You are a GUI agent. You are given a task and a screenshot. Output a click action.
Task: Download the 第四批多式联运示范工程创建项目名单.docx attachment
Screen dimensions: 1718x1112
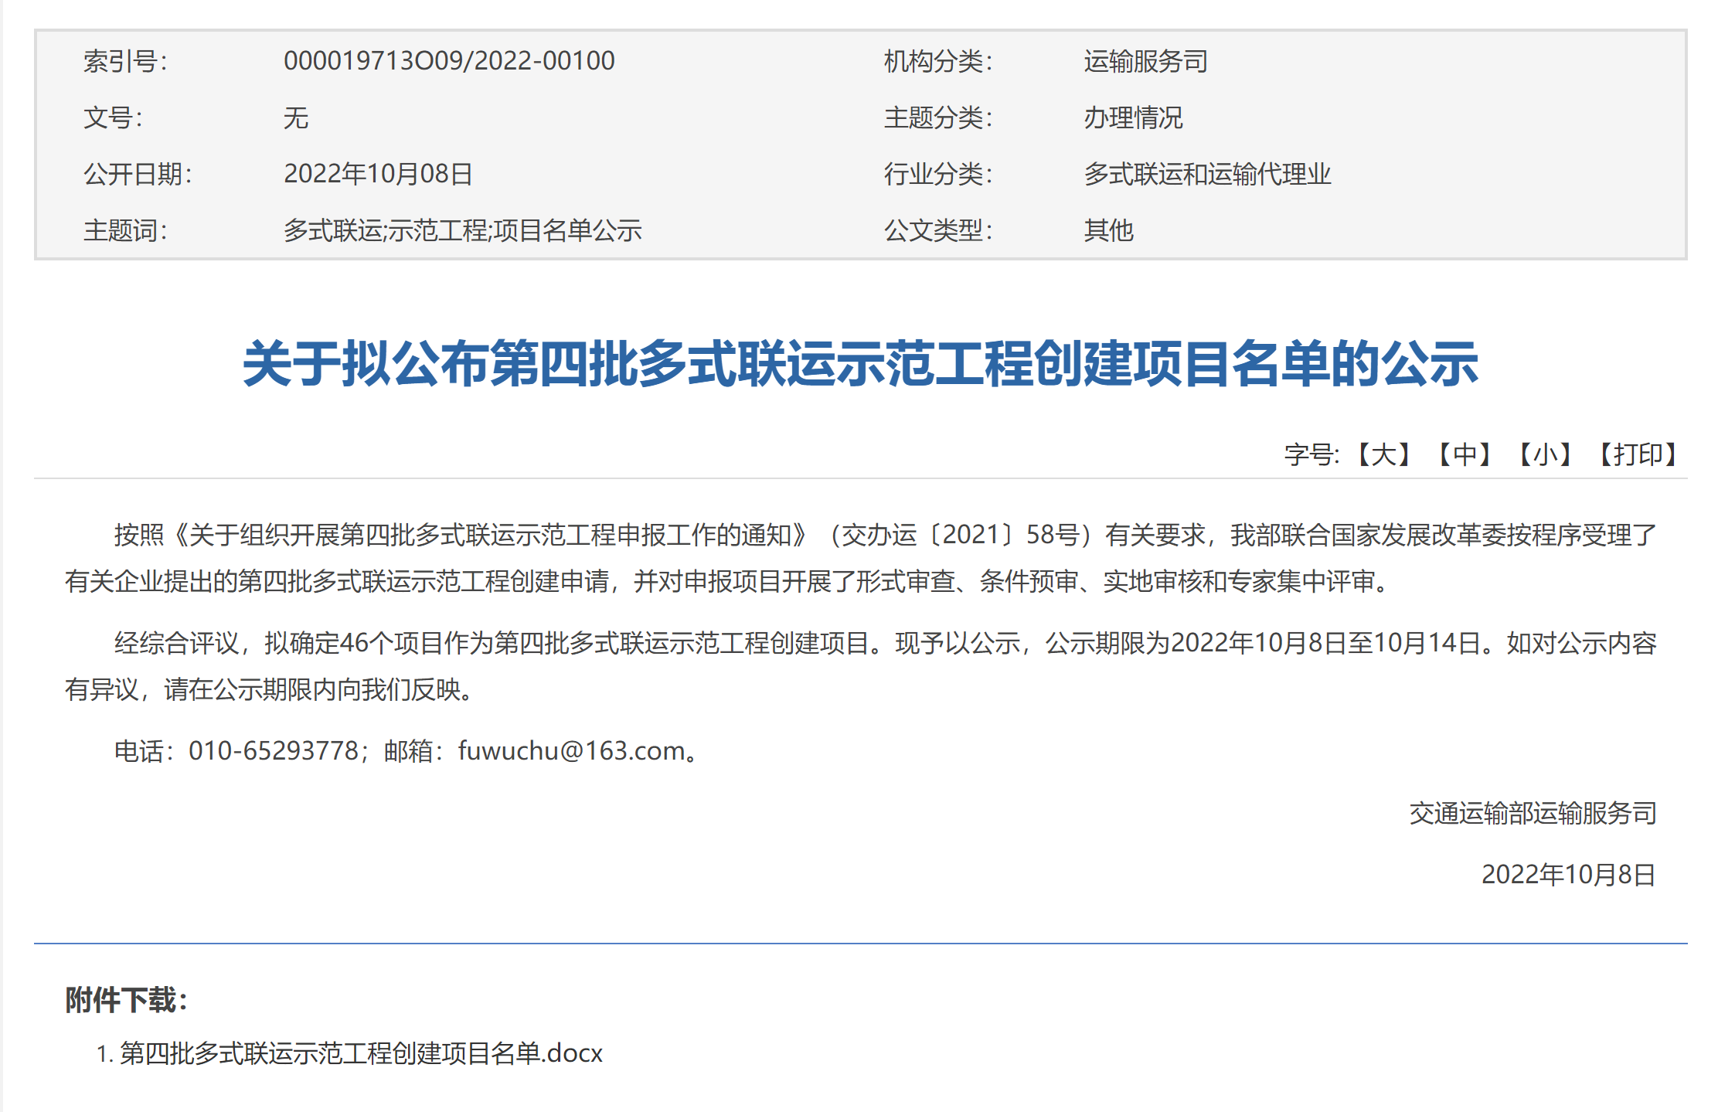click(x=360, y=1052)
